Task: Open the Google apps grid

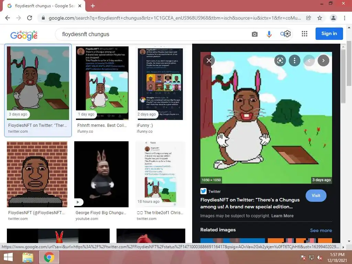Action: point(305,34)
